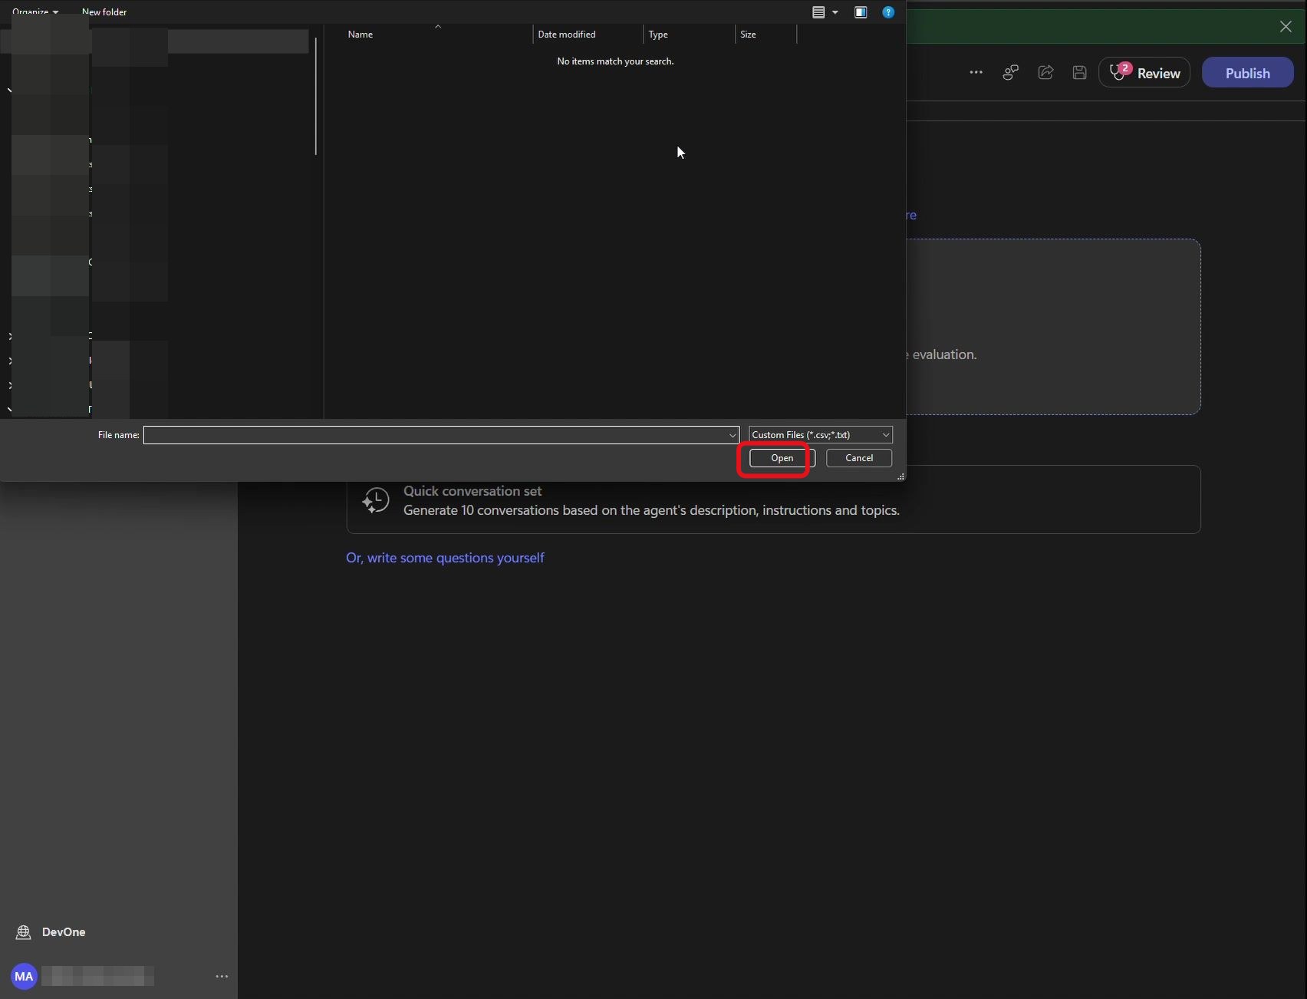Open the file dialog help icon
1307x999 pixels.
[888, 12]
